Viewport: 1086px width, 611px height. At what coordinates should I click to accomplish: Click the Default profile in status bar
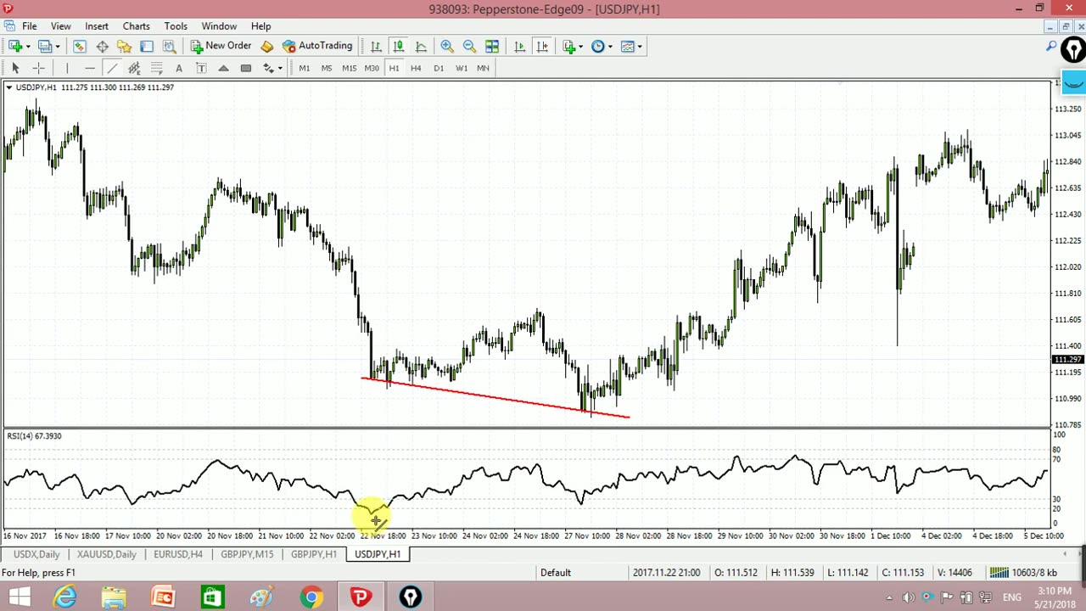pos(556,573)
